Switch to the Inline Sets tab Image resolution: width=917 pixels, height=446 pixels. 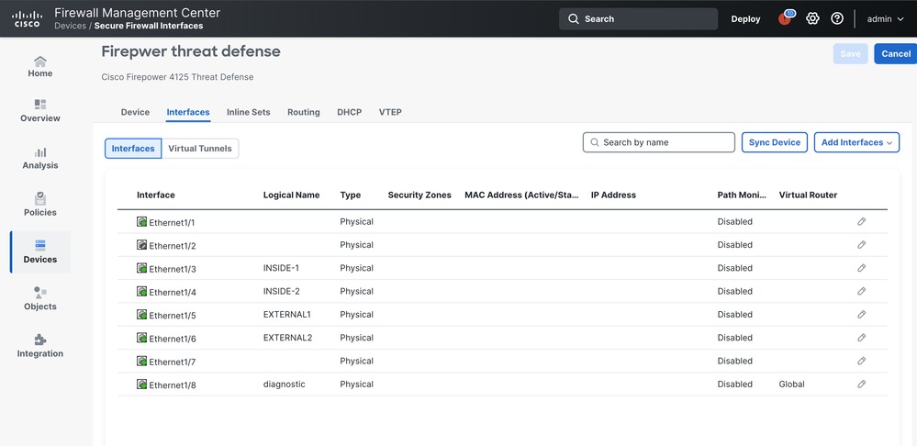pos(249,112)
